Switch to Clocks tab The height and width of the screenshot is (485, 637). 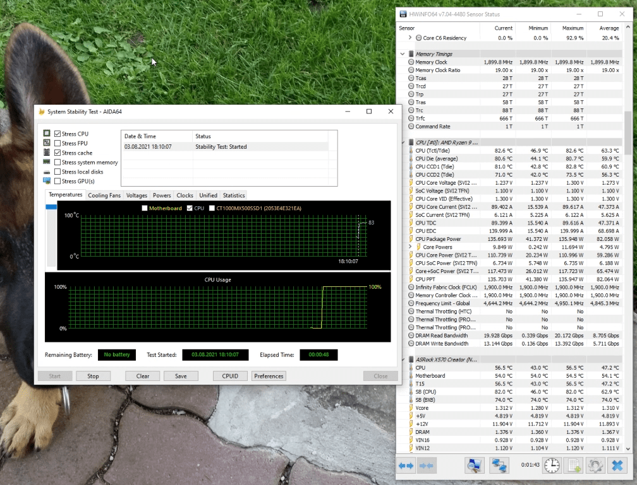tap(185, 195)
